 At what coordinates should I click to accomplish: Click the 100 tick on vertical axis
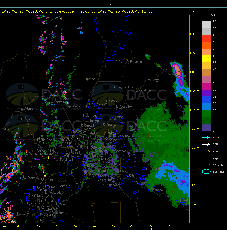(x=192, y=110)
